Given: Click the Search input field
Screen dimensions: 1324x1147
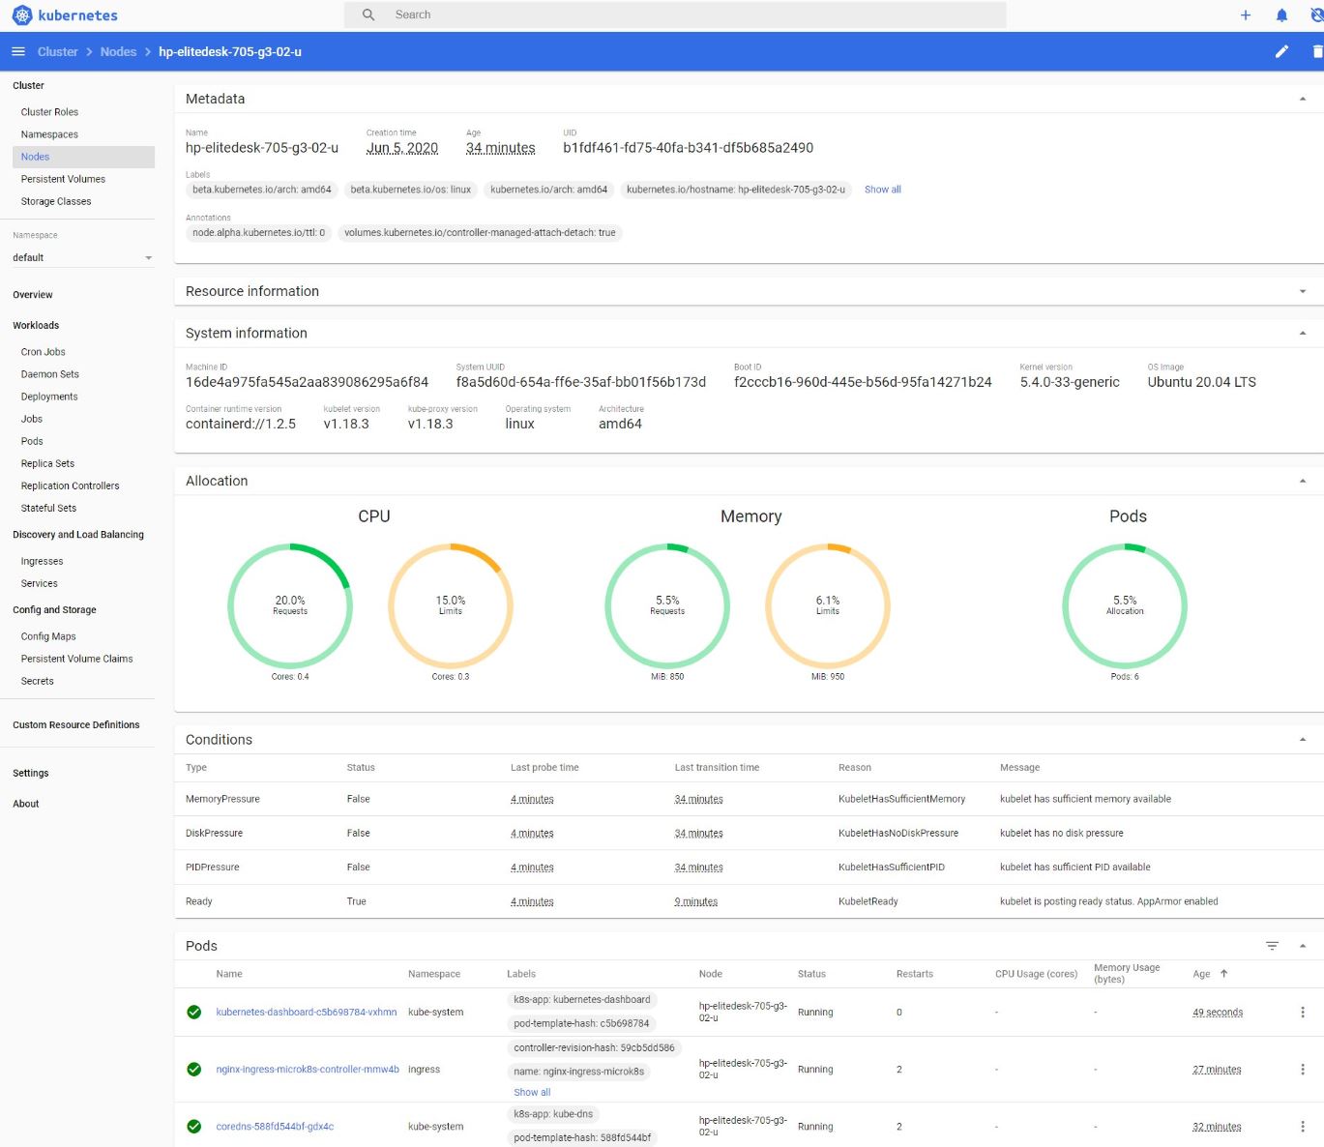Looking at the screenshot, I should 677,15.
